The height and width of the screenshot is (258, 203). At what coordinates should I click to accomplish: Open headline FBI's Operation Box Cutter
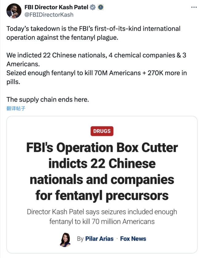click(102, 171)
